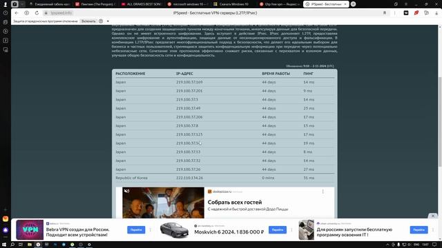Screen dimensions: 442x248
Task: Open the Windows Start menu
Action: point(4,245)
